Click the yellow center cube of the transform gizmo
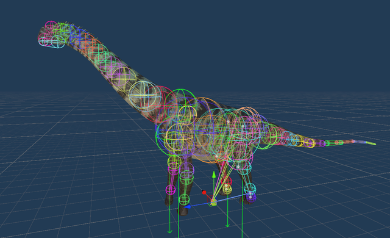Screen dimensions: 390x238 (x=213, y=203)
